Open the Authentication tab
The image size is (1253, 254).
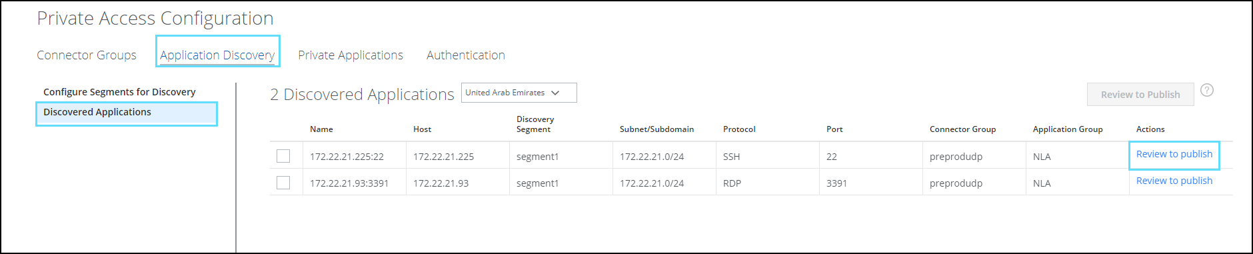pyautogui.click(x=466, y=55)
